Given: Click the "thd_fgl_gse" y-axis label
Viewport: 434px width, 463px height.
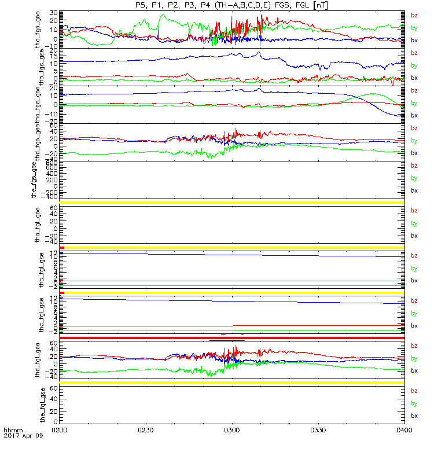Looking at the screenshot, I should (38, 360).
